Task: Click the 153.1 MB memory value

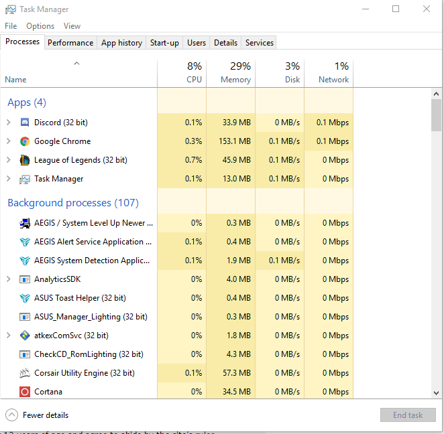Action: pyautogui.click(x=235, y=141)
